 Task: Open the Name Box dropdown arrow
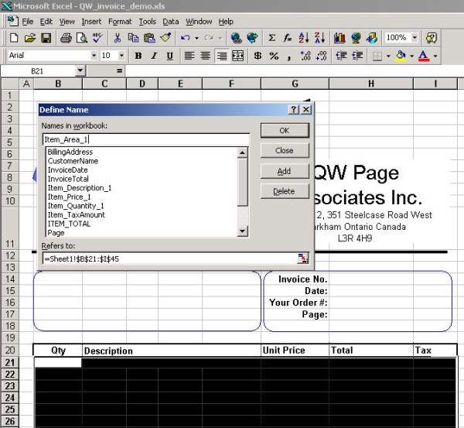point(80,70)
